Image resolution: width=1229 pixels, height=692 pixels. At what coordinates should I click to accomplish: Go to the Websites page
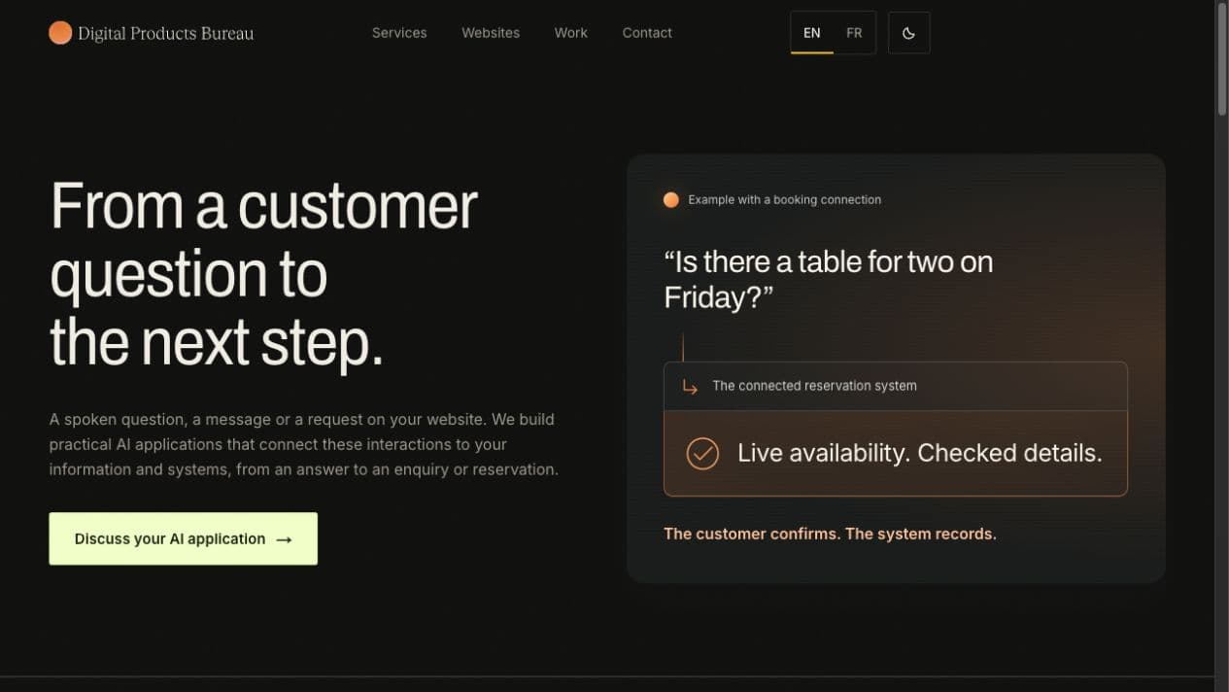[x=491, y=33]
